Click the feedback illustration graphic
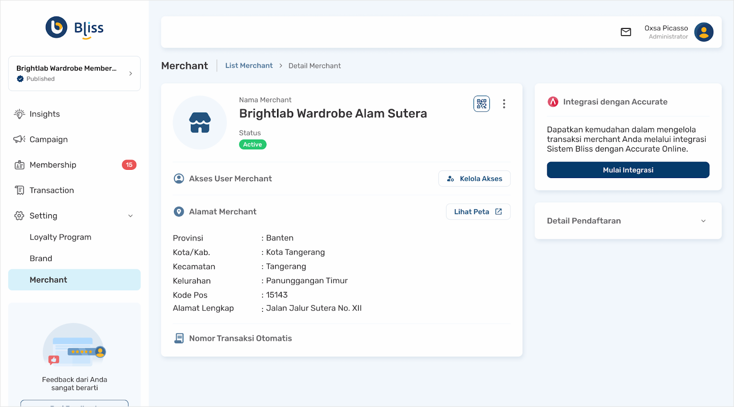Image resolution: width=734 pixels, height=407 pixels. 74,346
